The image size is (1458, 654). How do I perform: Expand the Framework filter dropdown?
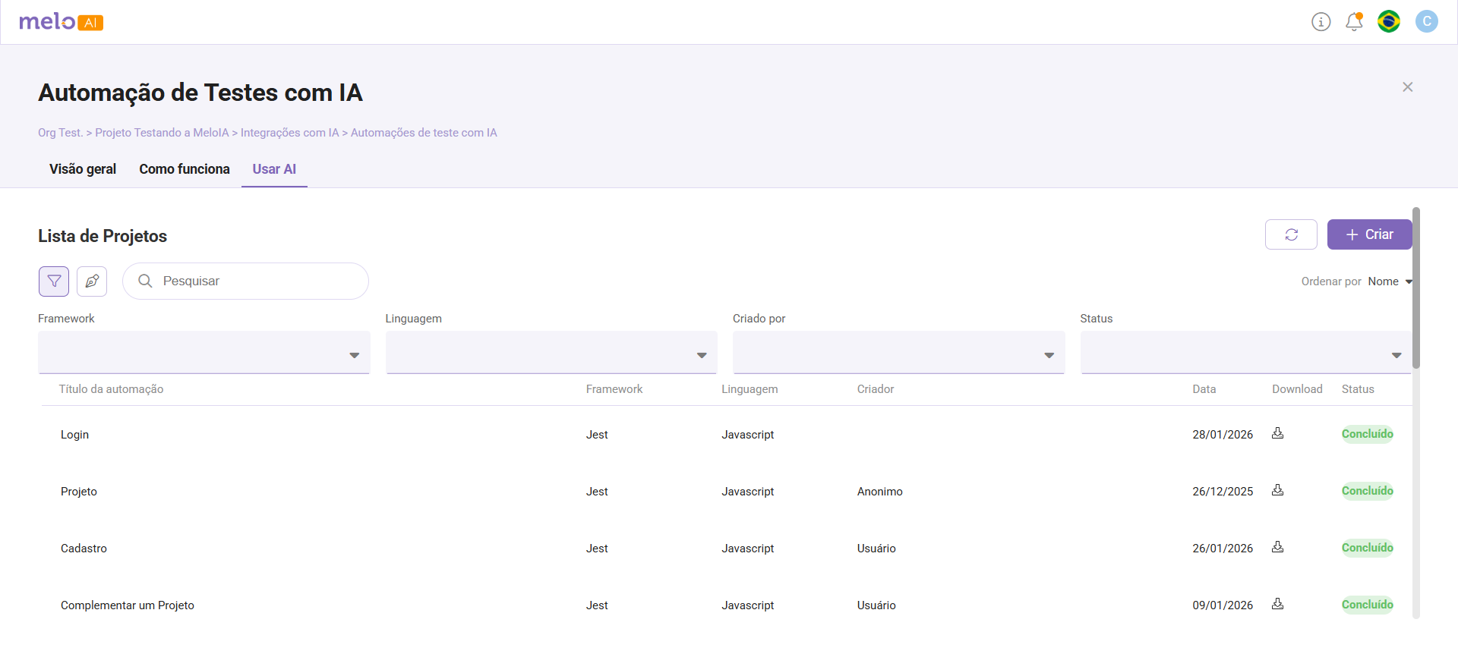click(x=204, y=354)
